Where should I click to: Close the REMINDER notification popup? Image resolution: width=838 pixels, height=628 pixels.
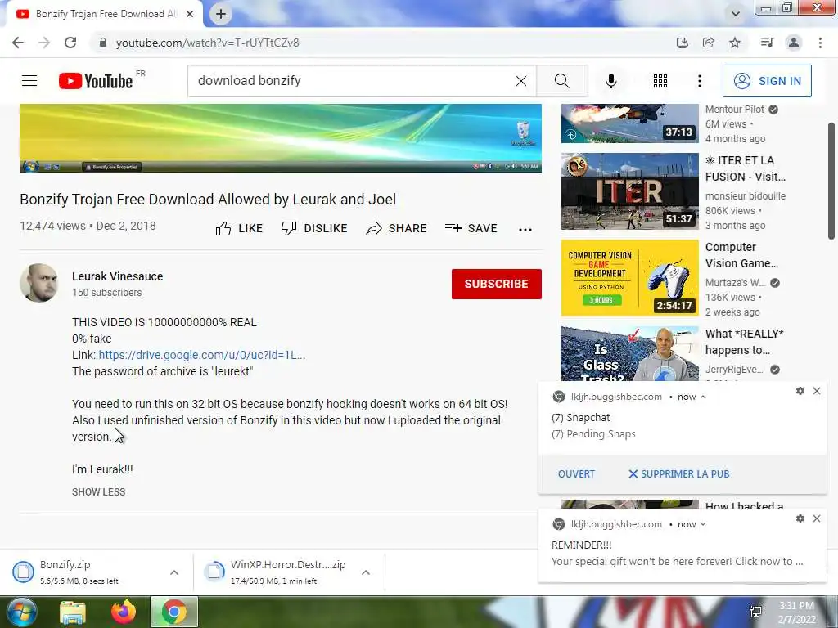click(x=817, y=518)
